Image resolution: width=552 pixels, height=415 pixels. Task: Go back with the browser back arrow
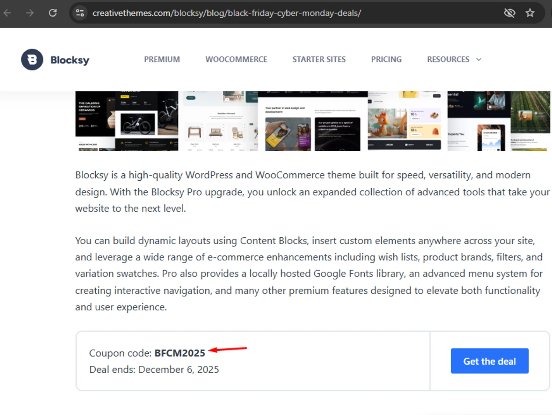pos(7,13)
